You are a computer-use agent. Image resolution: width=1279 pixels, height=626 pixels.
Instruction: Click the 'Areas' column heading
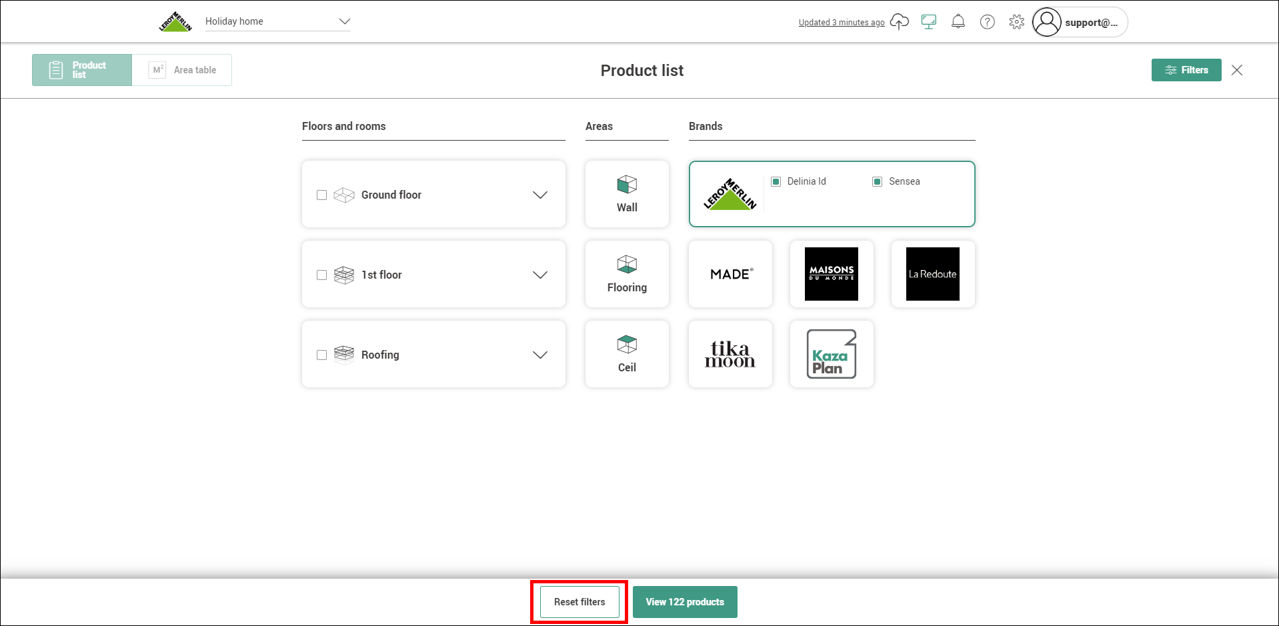599,126
